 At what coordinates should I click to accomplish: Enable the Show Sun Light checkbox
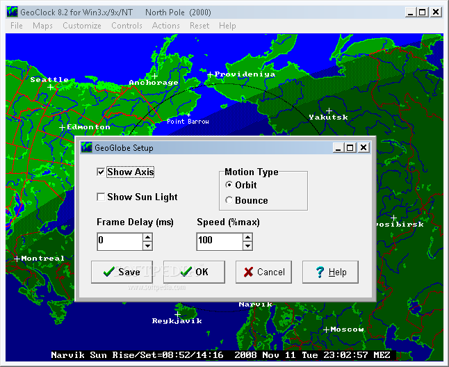(101, 197)
